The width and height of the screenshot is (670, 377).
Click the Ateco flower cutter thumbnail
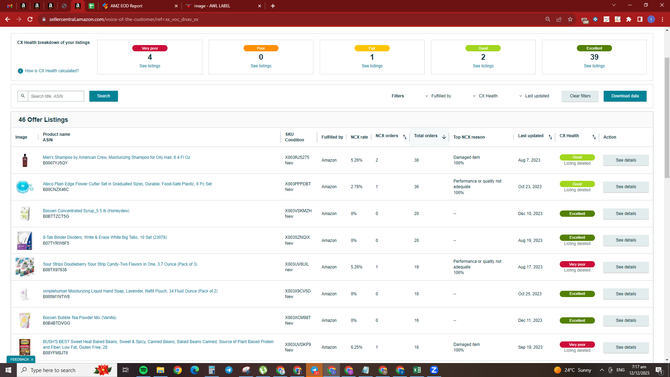click(25, 187)
